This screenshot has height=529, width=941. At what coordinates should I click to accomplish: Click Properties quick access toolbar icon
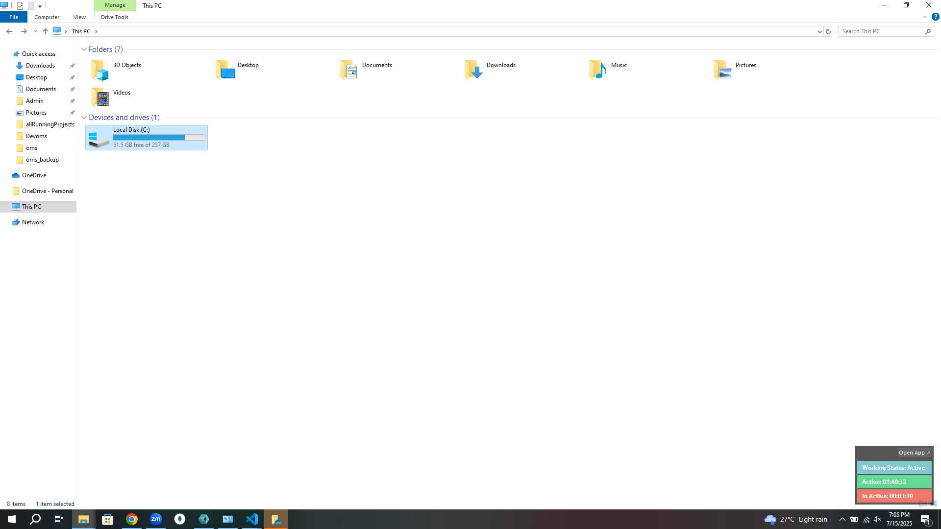coord(20,6)
